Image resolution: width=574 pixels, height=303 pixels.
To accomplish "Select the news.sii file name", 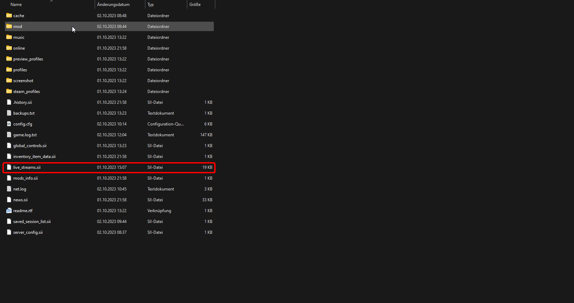I will click(20, 200).
